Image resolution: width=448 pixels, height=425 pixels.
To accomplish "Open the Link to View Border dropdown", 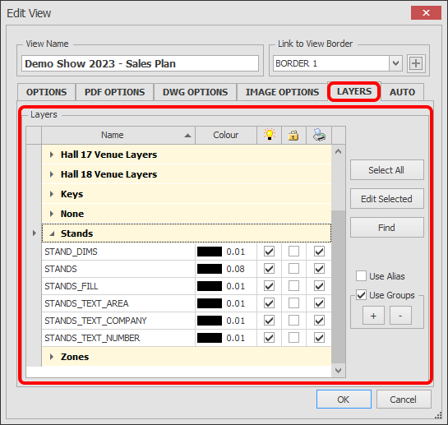I will (395, 63).
